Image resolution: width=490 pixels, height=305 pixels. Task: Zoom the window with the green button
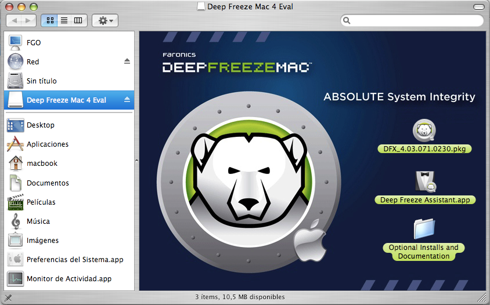(x=34, y=6)
